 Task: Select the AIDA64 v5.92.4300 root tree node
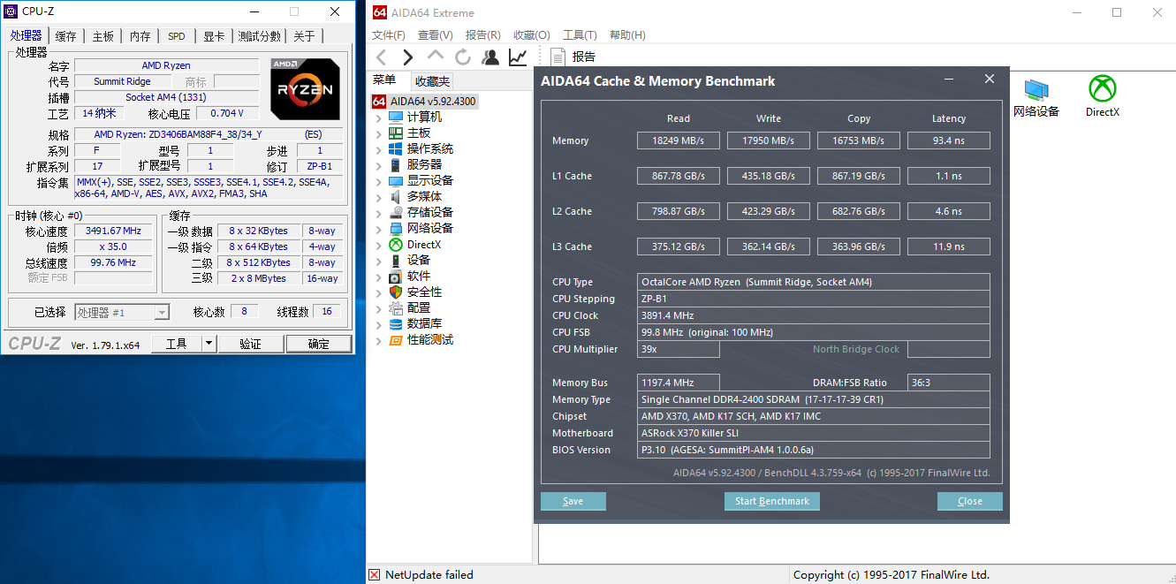coord(432,101)
